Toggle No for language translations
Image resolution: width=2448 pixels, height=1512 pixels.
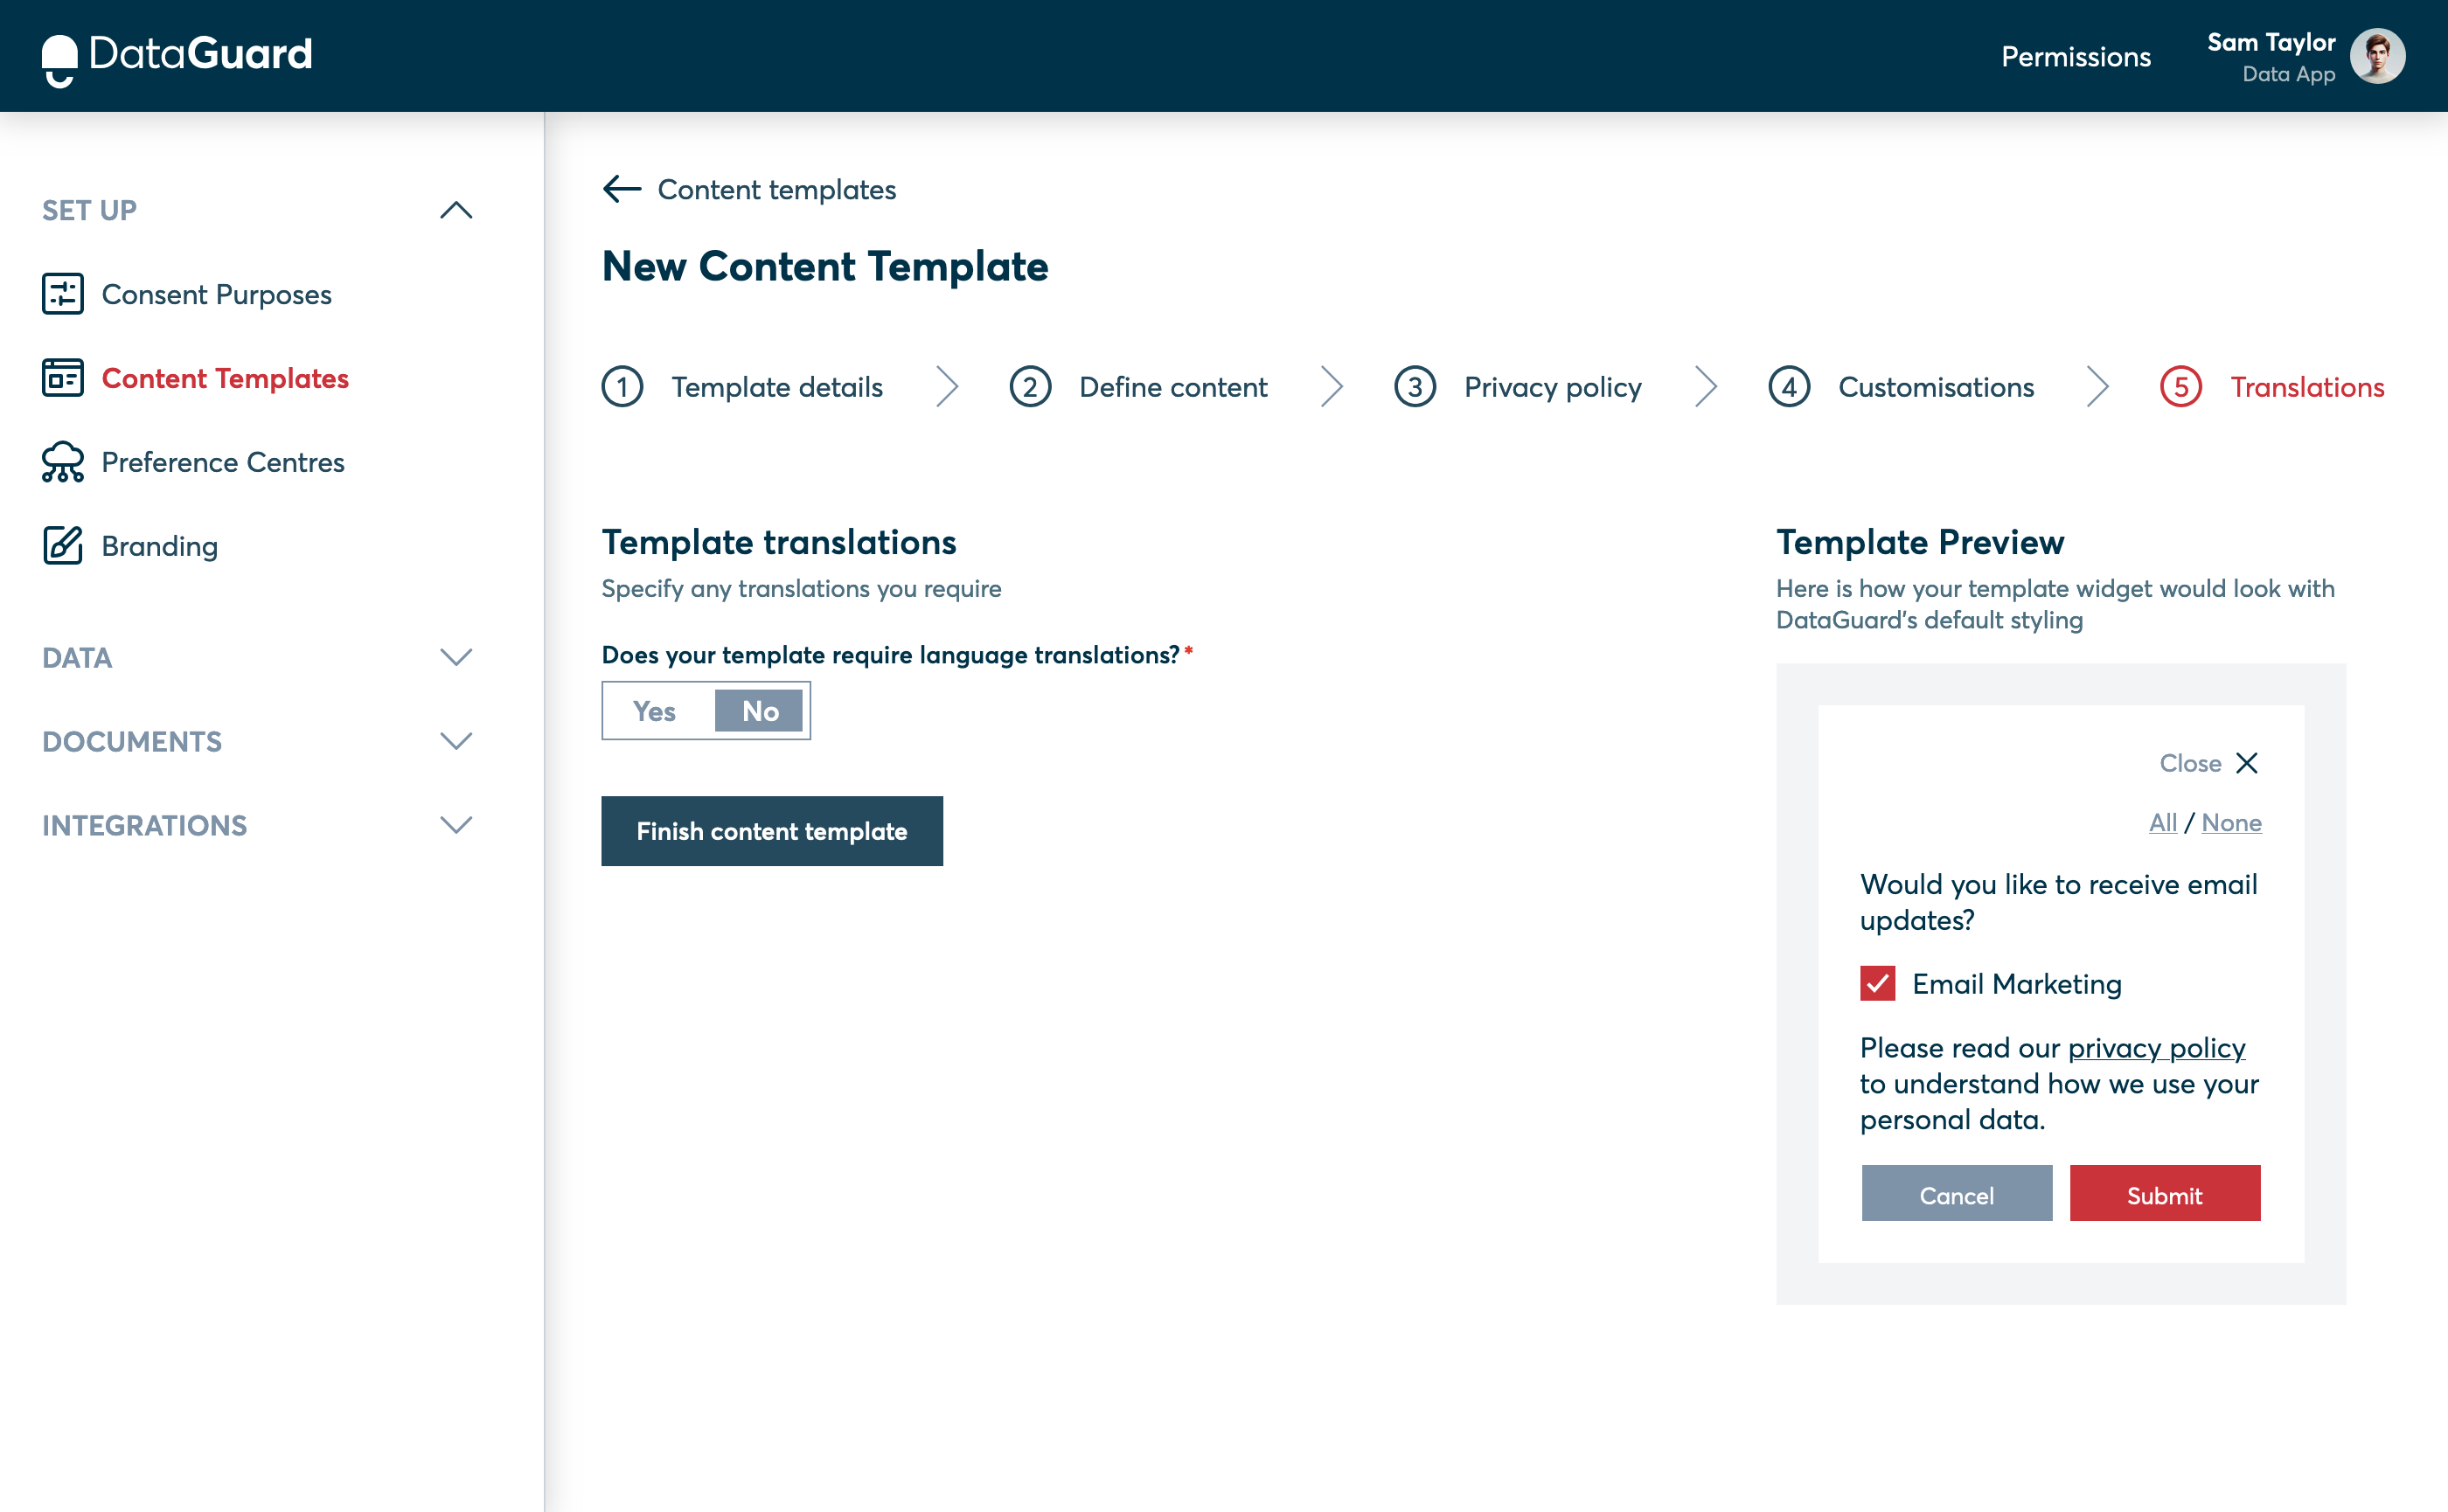click(x=761, y=711)
